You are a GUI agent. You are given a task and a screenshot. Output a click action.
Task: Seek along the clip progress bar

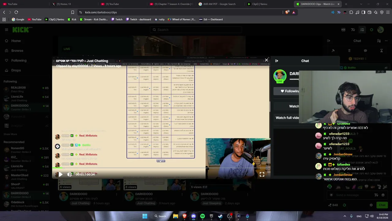pyautogui.click(x=161, y=168)
